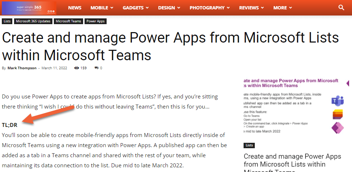
Task: Click the TL;DR heading
Action: tap(10, 125)
